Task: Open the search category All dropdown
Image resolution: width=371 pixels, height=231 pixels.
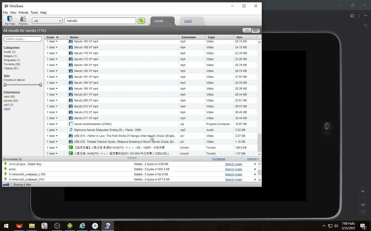Action: click(47, 21)
